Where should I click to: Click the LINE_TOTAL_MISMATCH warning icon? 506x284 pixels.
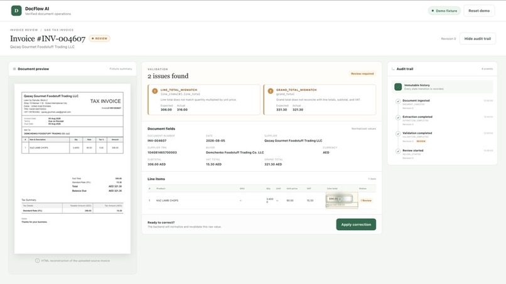[155, 92]
